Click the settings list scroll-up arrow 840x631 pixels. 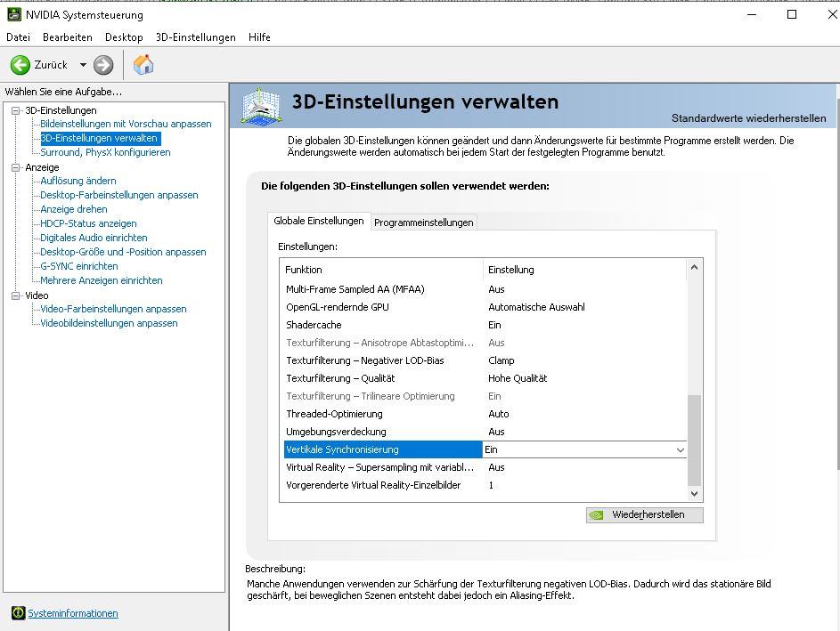(694, 267)
